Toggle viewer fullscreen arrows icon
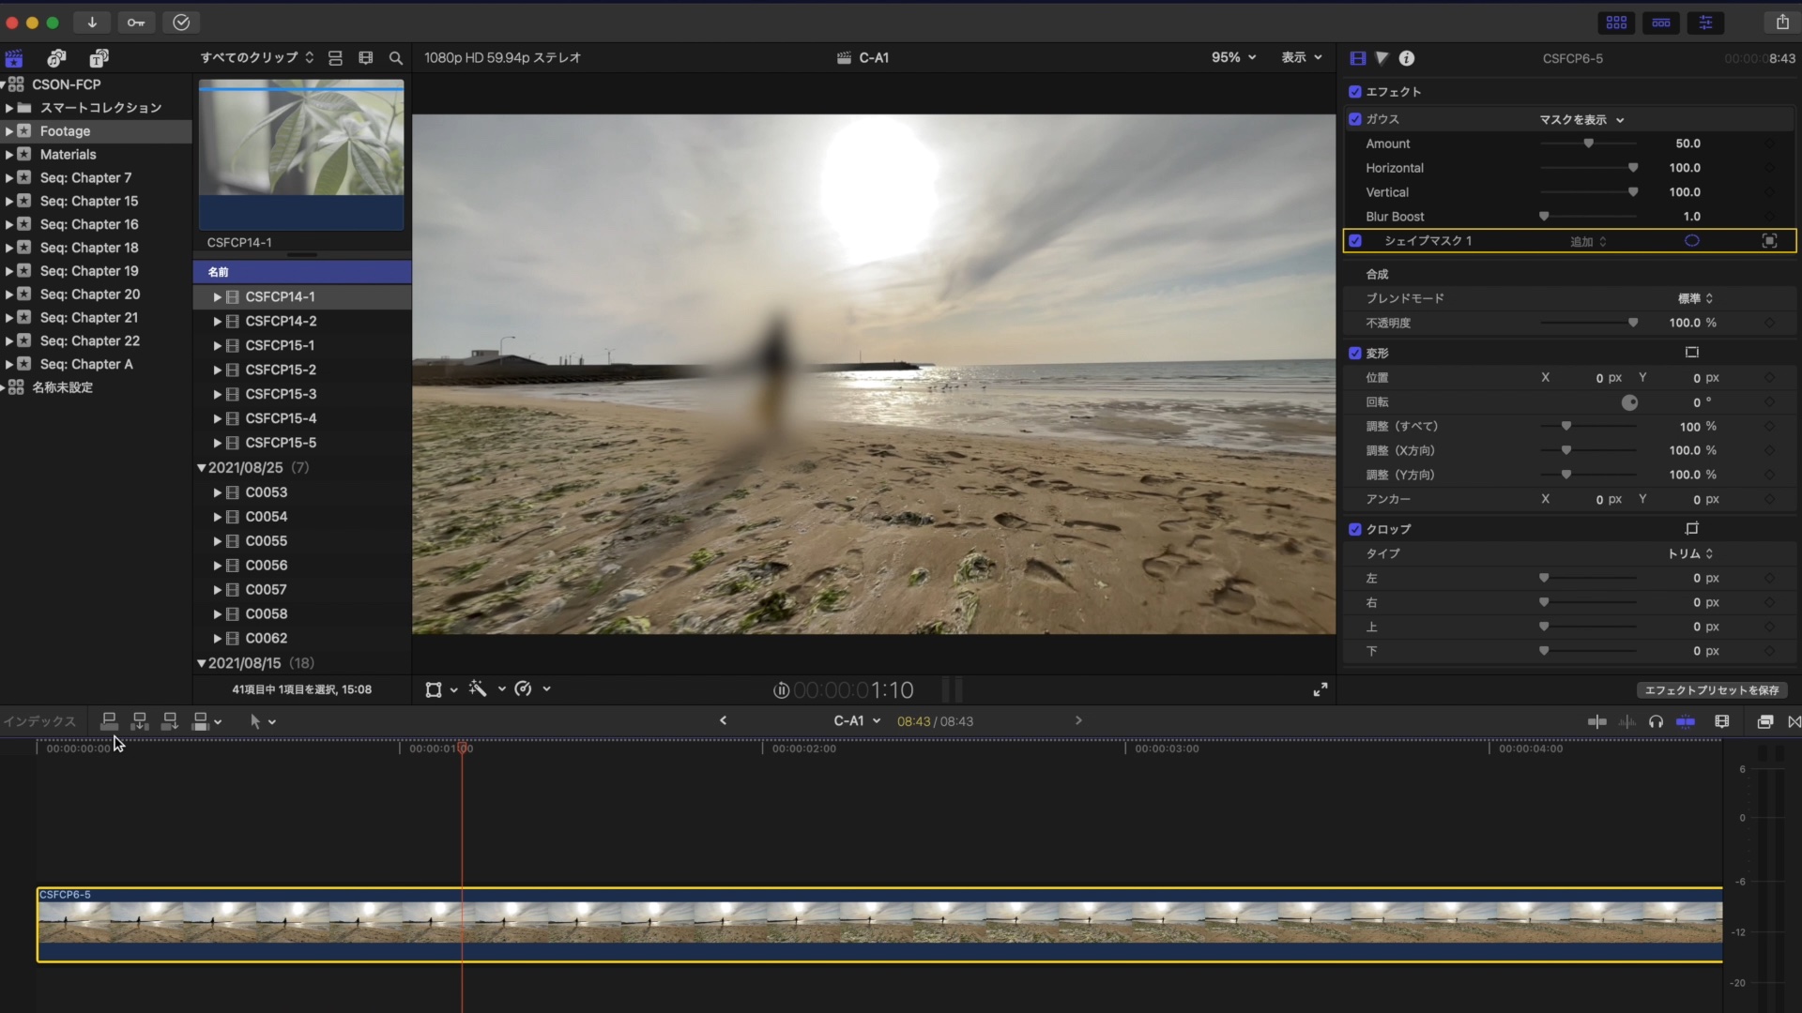The width and height of the screenshot is (1802, 1013). click(1320, 689)
